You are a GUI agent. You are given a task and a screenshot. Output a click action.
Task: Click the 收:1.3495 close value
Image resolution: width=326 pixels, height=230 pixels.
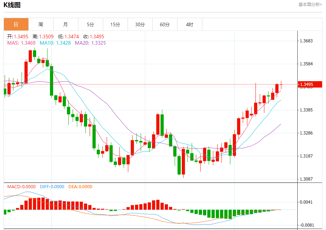(94, 37)
